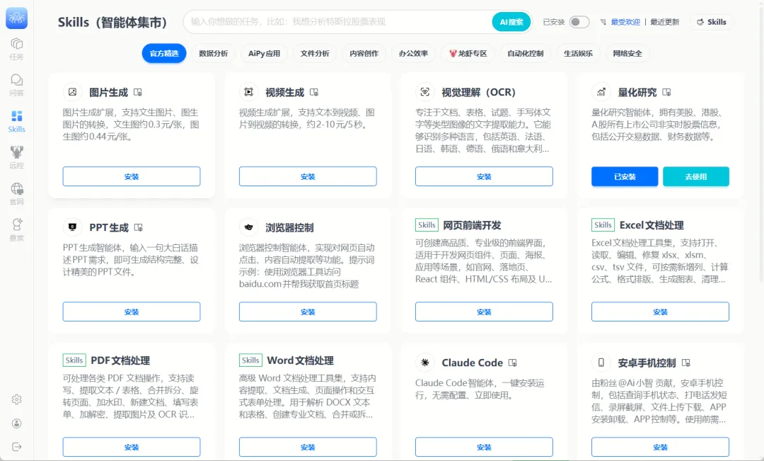This screenshot has height=461, width=764.
Task: Install the Excel文档处理 skill
Action: coord(660,312)
